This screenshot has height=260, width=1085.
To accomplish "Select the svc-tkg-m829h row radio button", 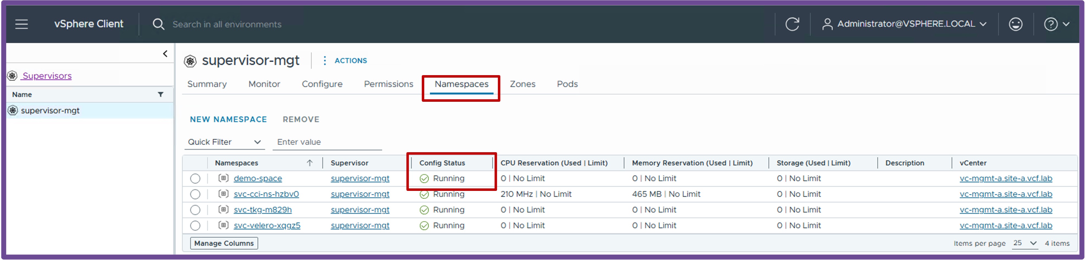I will coord(195,210).
